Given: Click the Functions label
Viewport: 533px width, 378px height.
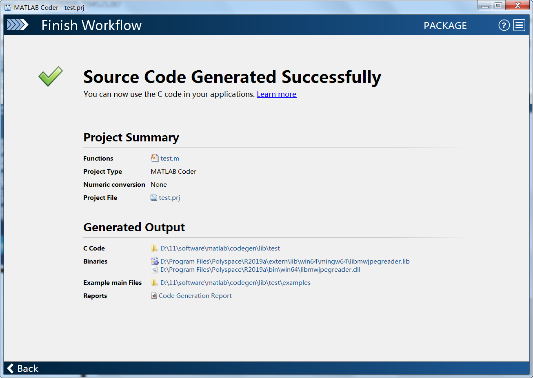Looking at the screenshot, I should (x=98, y=159).
